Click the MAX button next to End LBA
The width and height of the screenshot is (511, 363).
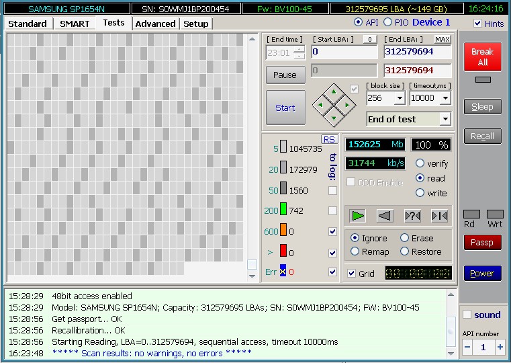pos(443,40)
